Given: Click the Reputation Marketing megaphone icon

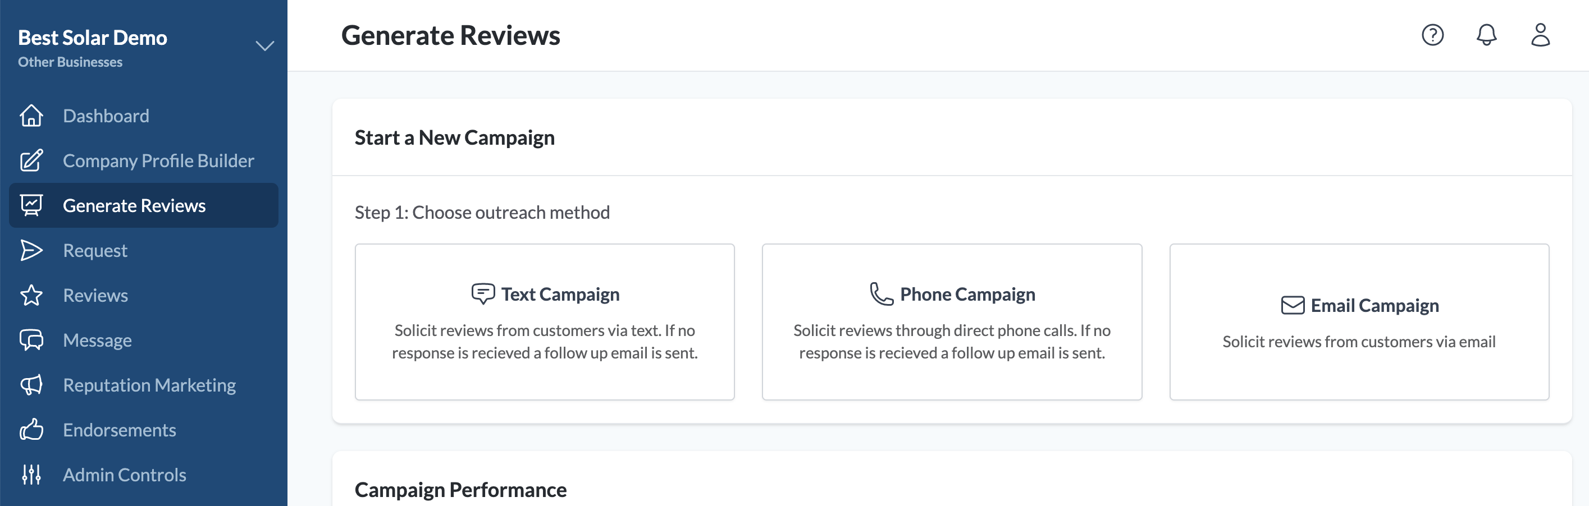Looking at the screenshot, I should [31, 385].
